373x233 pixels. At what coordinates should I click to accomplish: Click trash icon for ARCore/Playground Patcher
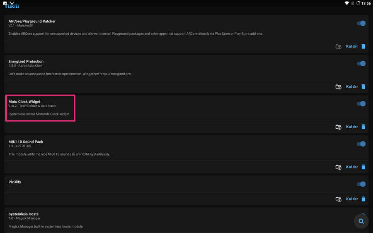tap(363, 46)
